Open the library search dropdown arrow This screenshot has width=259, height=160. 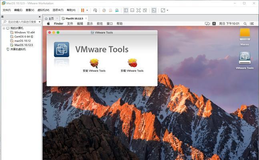[x=40, y=22]
